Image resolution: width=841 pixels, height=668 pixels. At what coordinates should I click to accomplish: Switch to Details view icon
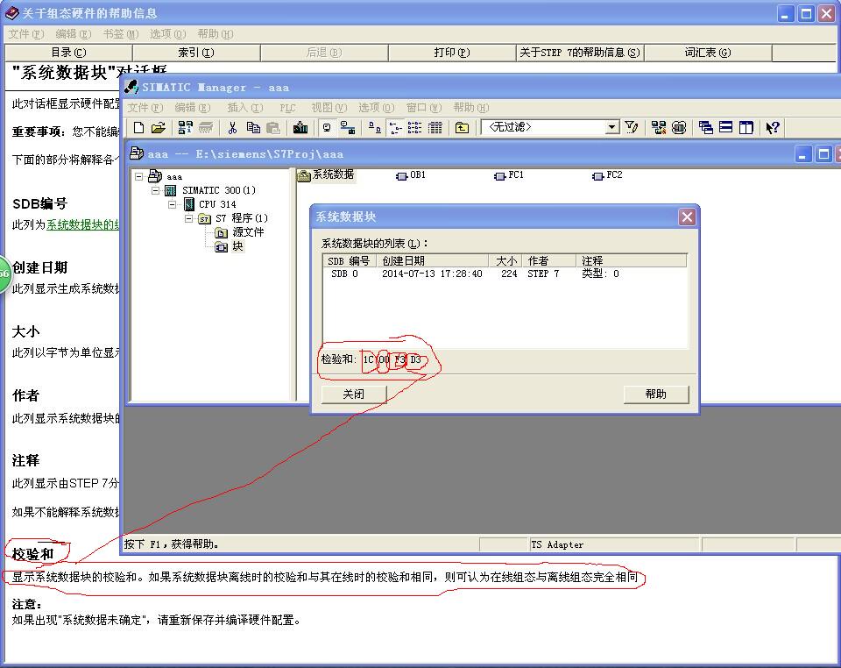pyautogui.click(x=435, y=128)
